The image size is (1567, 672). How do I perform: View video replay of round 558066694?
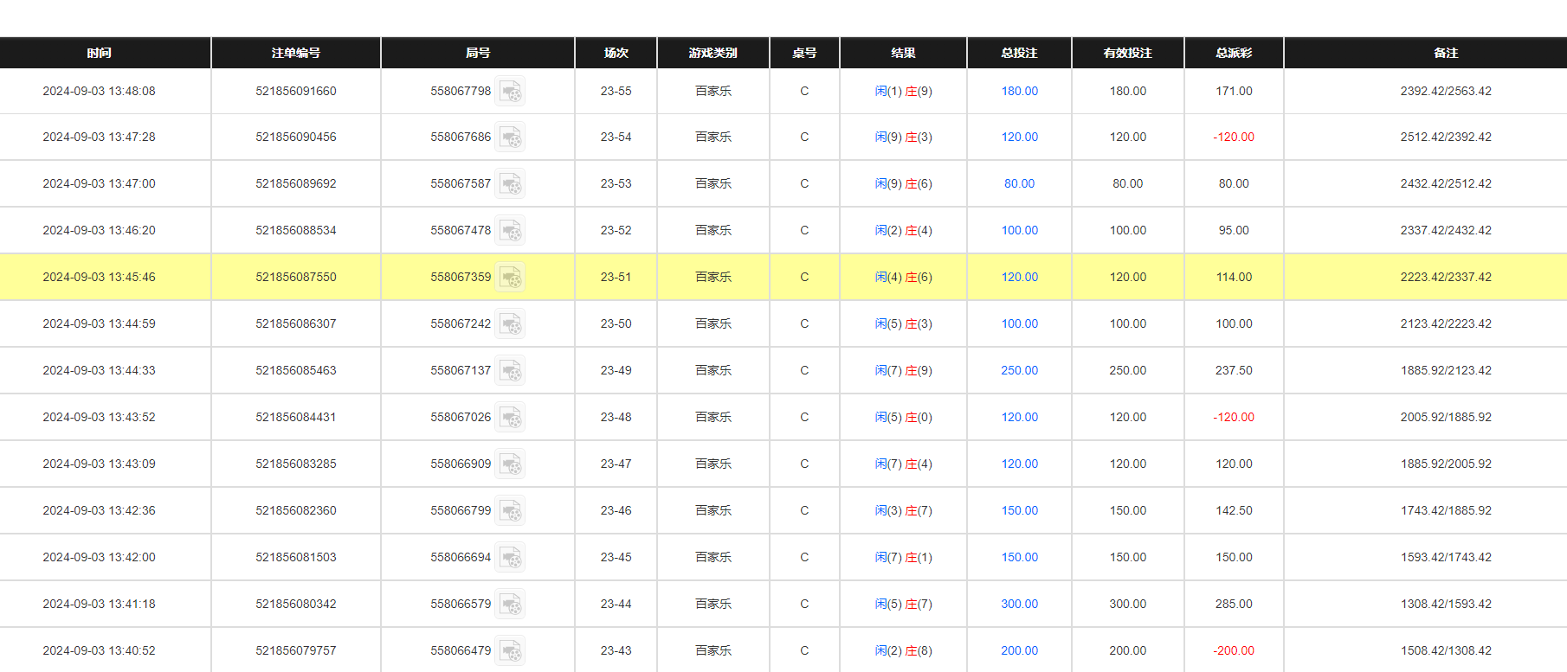pos(510,558)
